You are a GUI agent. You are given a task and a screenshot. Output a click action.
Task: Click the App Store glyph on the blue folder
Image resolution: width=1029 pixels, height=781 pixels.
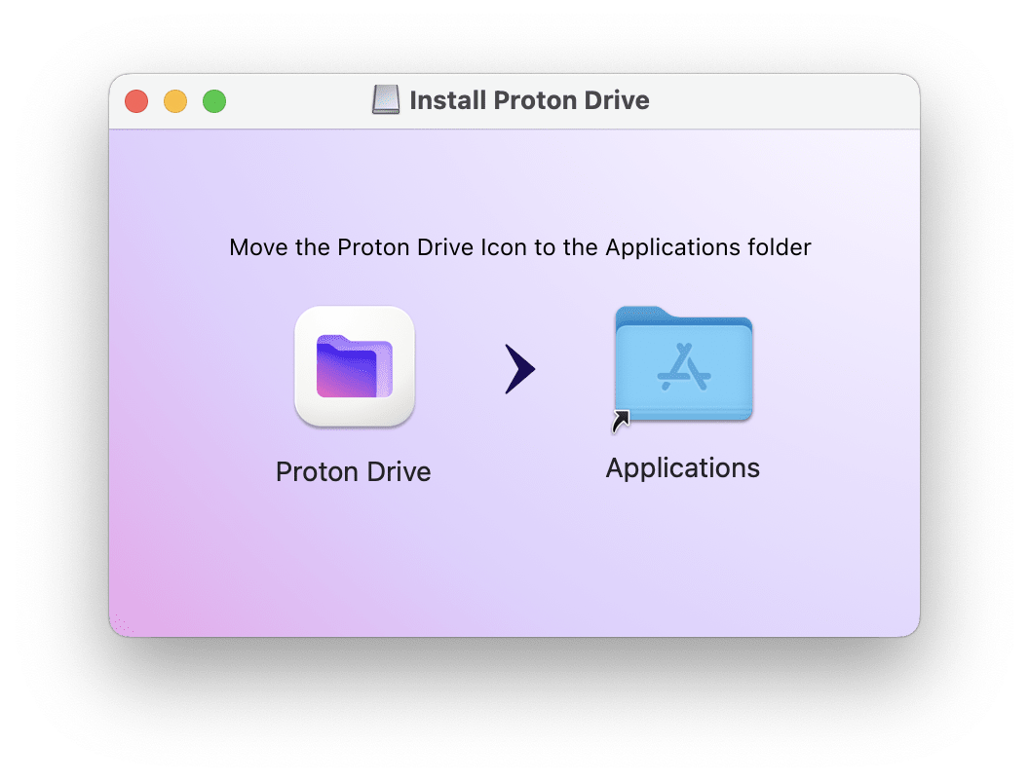684,366
